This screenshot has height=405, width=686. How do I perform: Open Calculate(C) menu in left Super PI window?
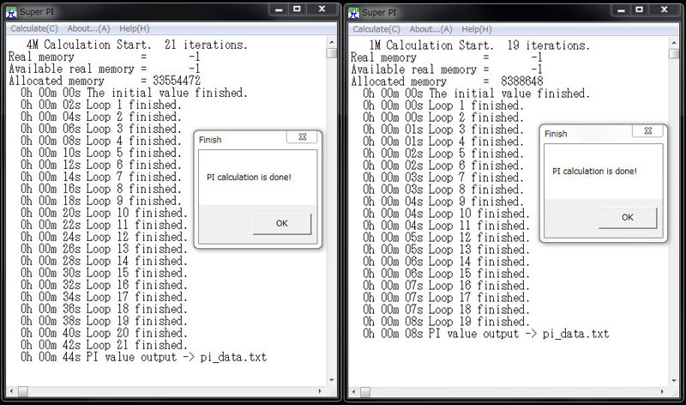click(x=34, y=28)
